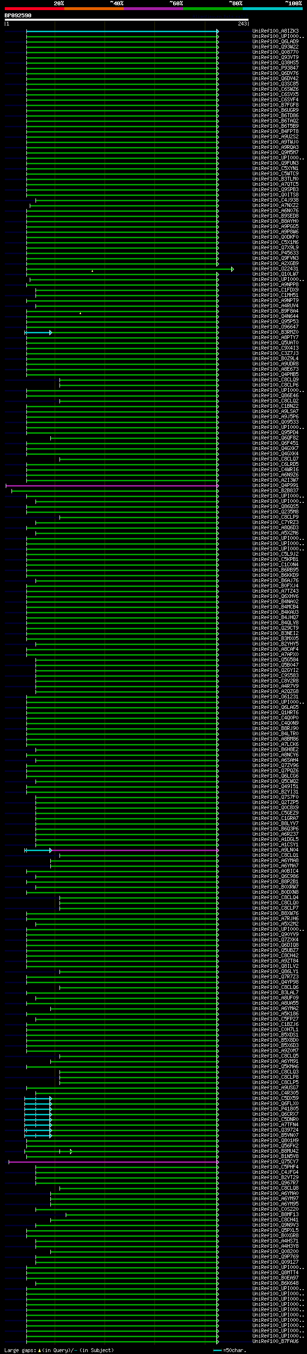Open hit UniRef100_B3RM20
Image resolution: width=307 pixels, height=1354 pixels.
pyautogui.click(x=275, y=332)
